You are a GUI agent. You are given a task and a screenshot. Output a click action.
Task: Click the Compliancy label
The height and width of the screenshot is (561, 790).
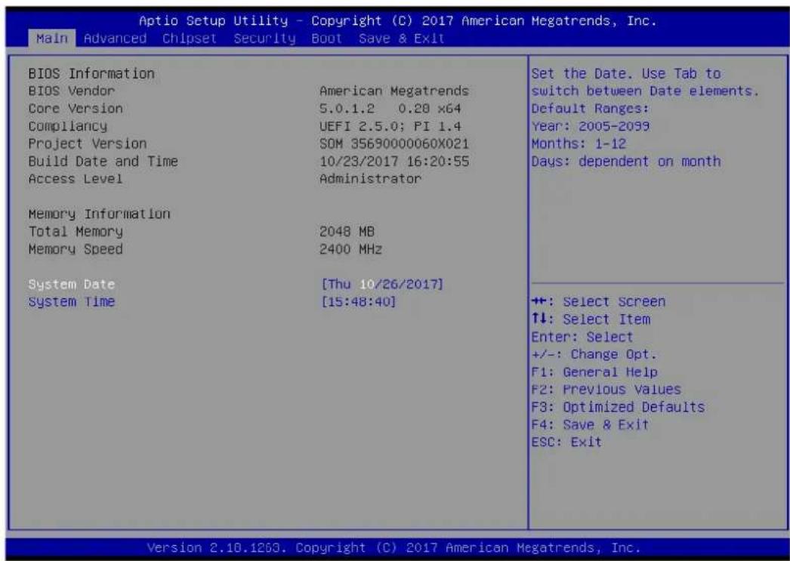tap(67, 126)
